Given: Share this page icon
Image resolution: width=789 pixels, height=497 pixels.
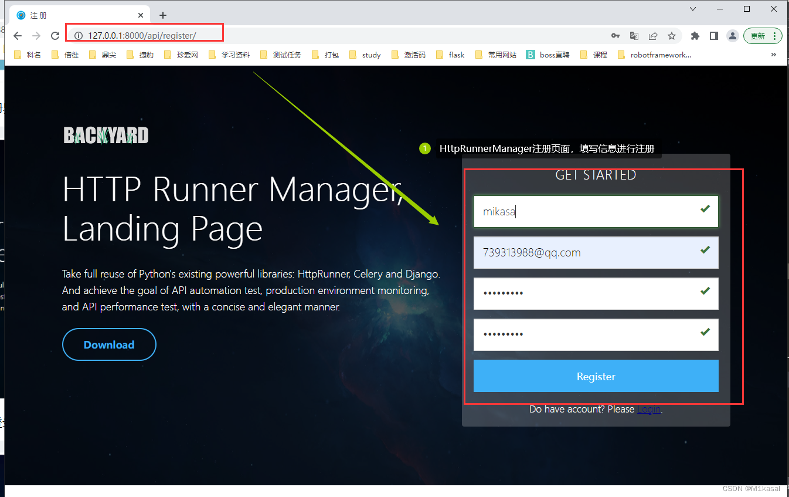Looking at the screenshot, I should pos(653,36).
